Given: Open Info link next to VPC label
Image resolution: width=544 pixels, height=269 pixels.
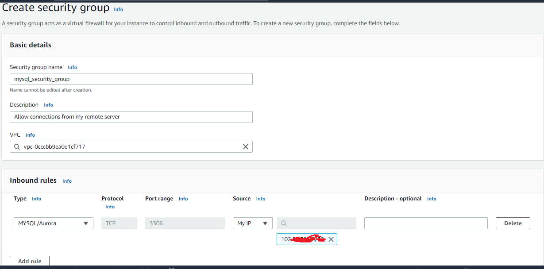Looking at the screenshot, I should 30,135.
